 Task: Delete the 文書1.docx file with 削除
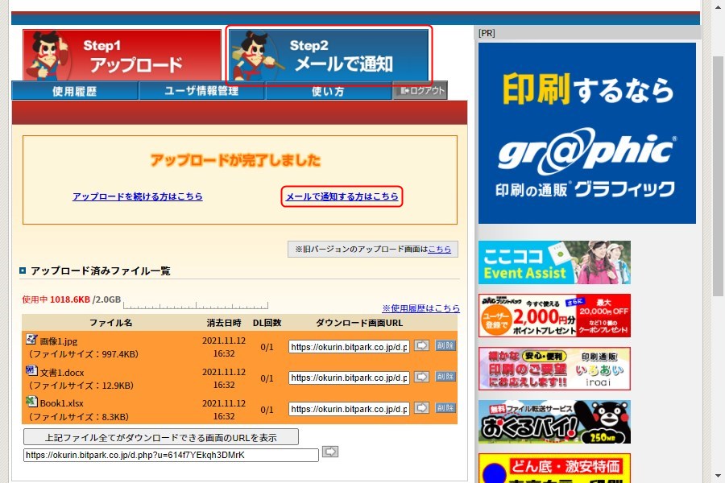tap(445, 377)
